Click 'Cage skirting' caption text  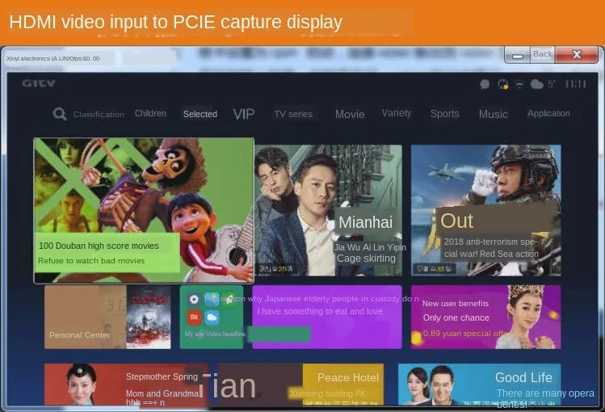[366, 259]
